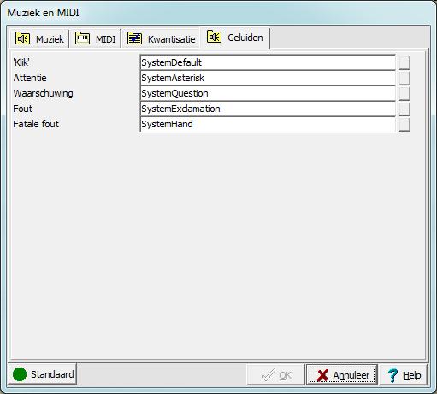Viewport: 437px width, 394px height.
Task: Click the green circle Standaard icon
Action: (x=20, y=374)
